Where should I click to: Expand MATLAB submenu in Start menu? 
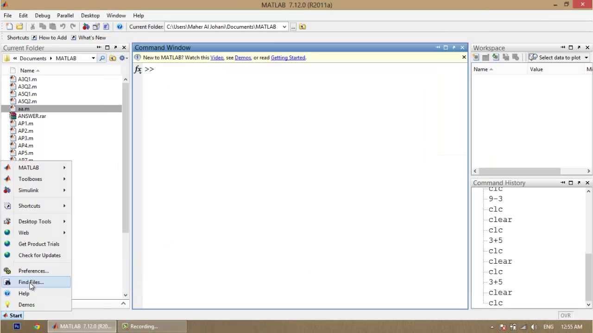click(x=36, y=167)
